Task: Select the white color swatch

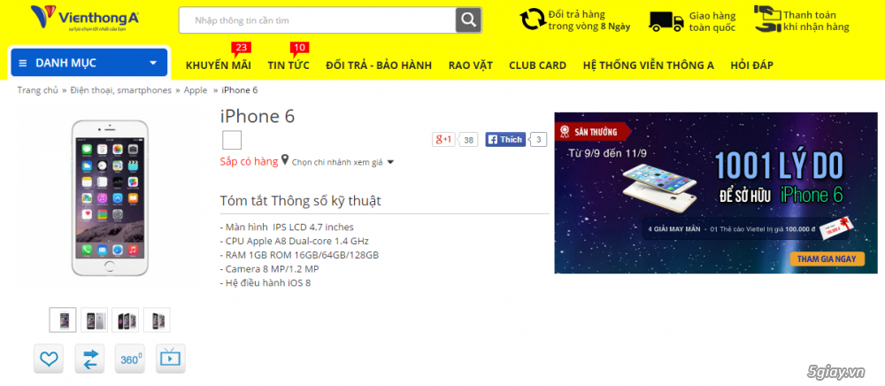Action: 232,140
